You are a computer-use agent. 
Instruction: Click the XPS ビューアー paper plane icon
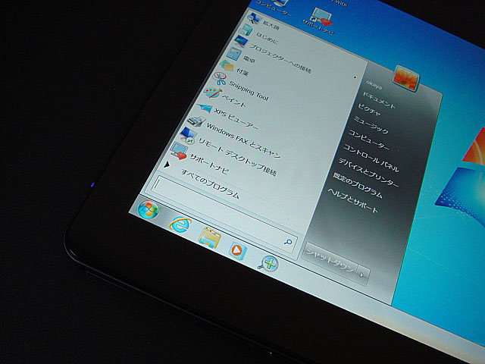click(204, 108)
